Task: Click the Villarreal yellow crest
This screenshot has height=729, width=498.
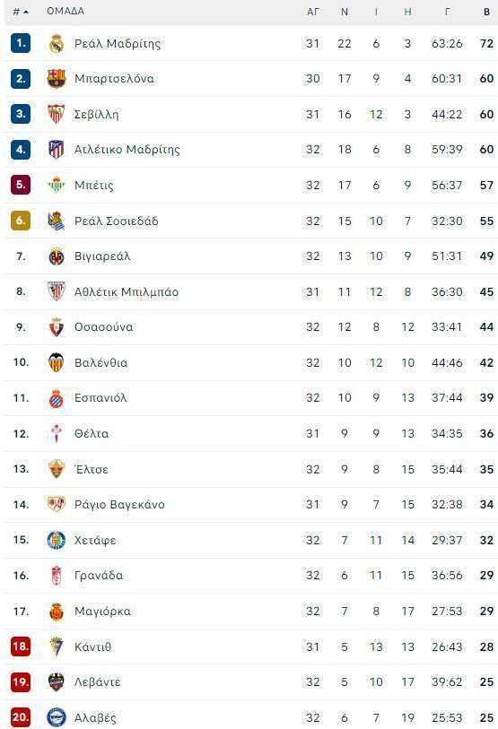Action: 57,256
